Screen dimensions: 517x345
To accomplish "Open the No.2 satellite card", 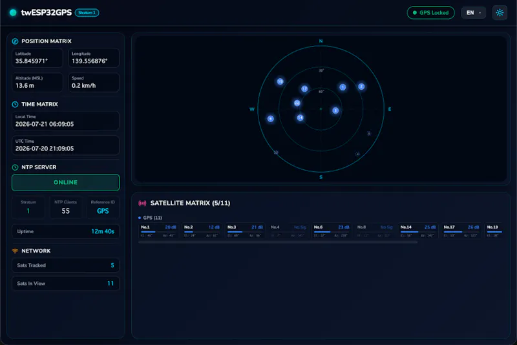I will (x=202, y=231).
